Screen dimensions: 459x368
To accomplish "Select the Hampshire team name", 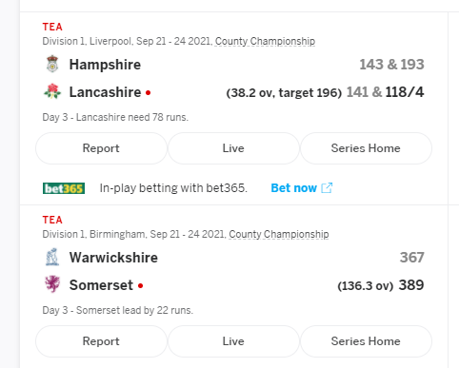I will tap(105, 65).
